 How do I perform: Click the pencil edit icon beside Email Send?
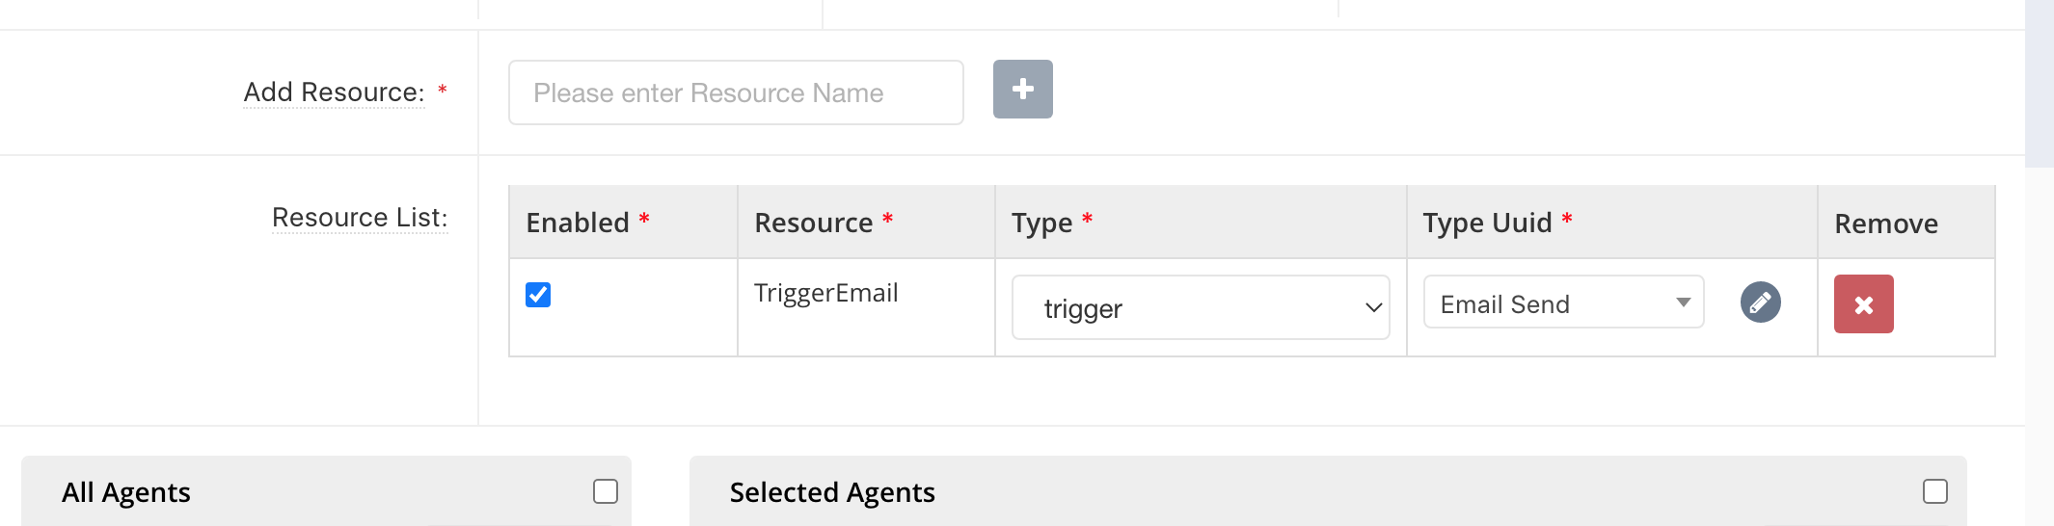click(1760, 302)
